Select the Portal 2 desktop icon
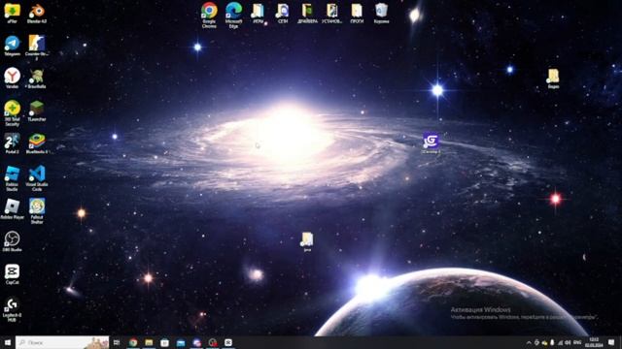The width and height of the screenshot is (622, 349). 12,143
